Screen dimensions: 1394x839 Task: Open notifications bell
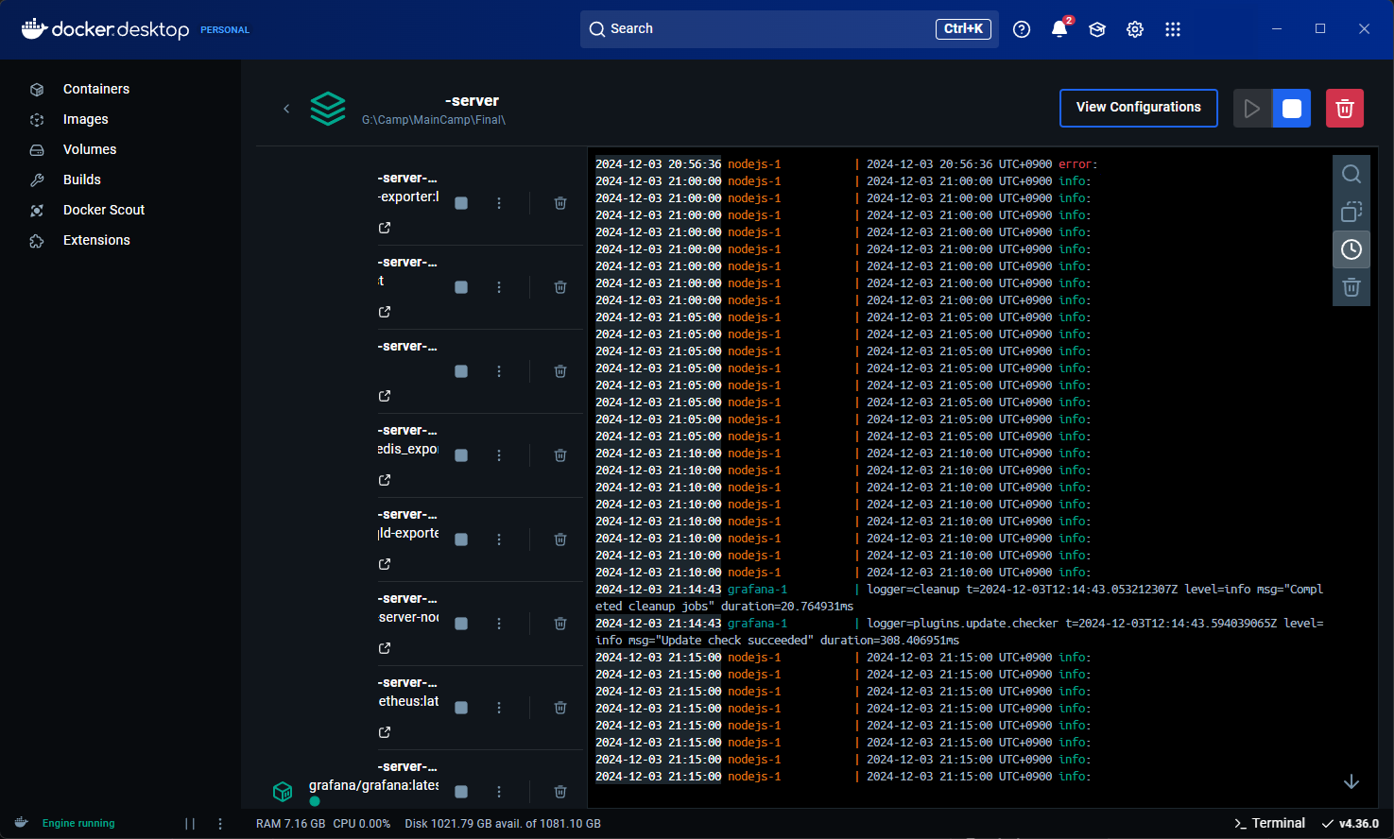point(1059,29)
